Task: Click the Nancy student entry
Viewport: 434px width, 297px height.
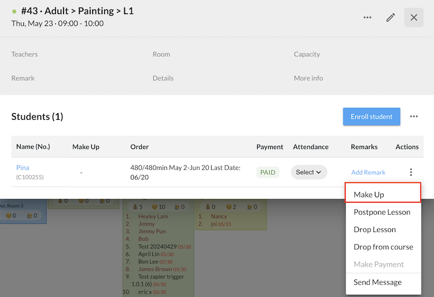Action: tap(219, 216)
